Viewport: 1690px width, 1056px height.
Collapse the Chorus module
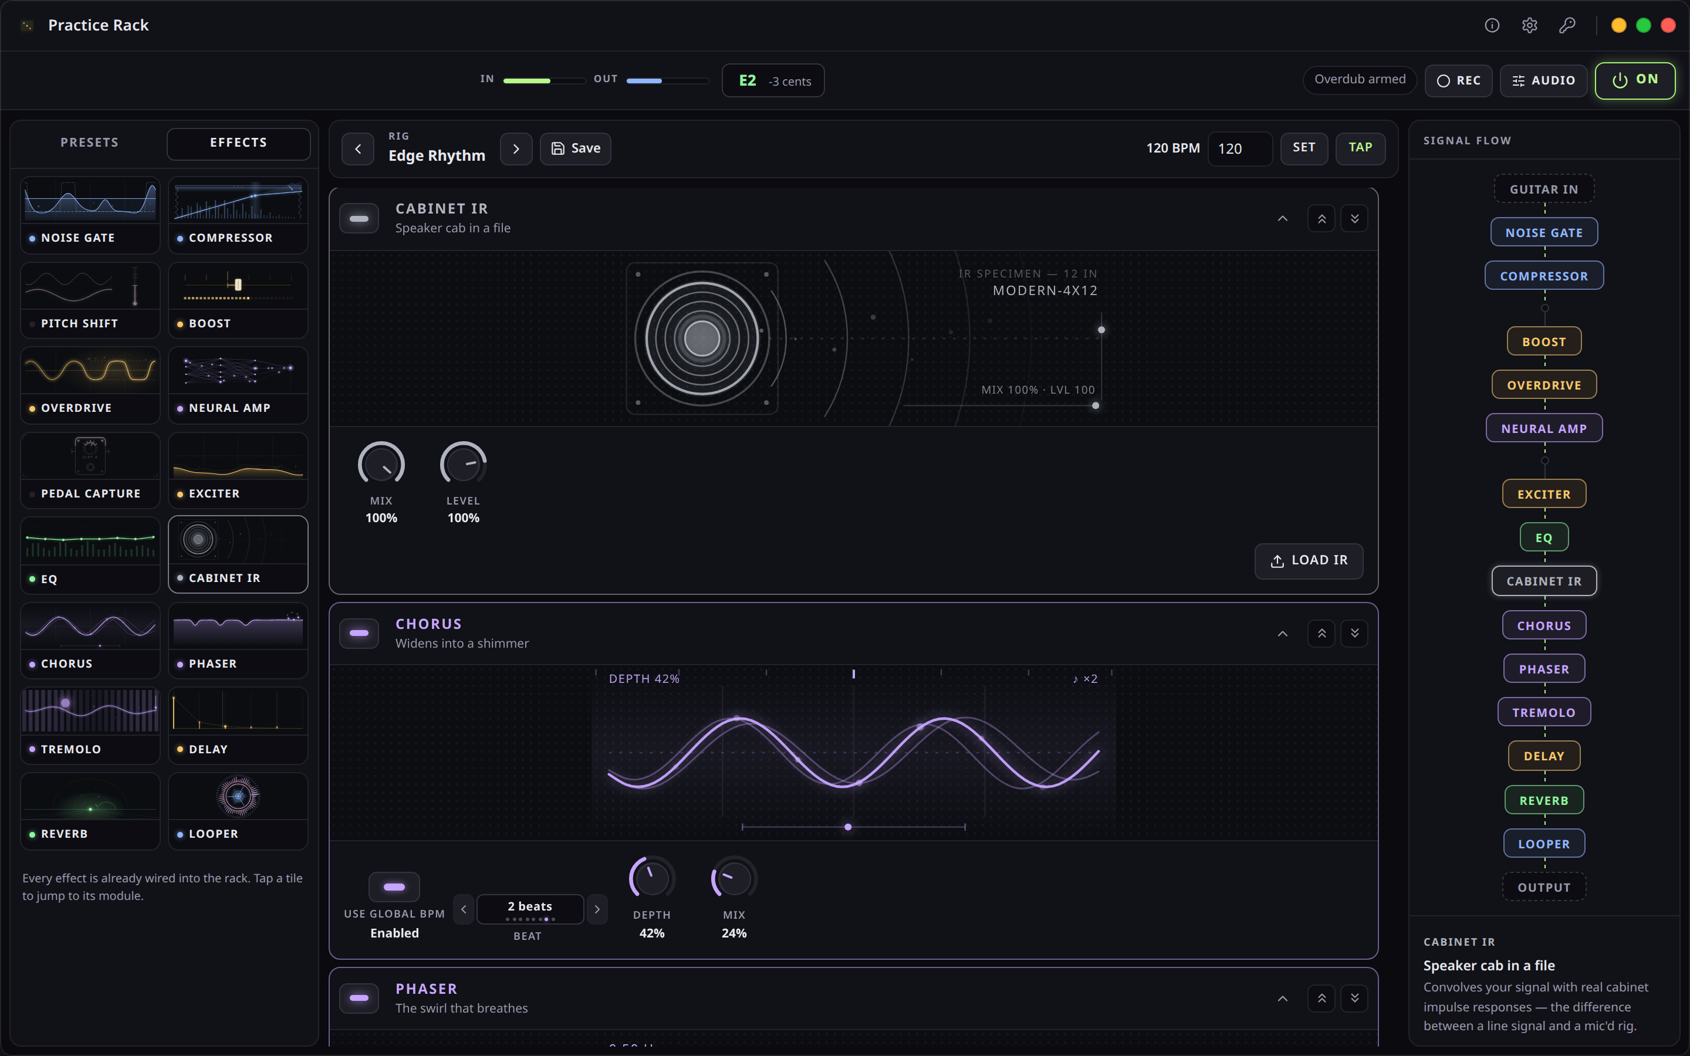[1282, 634]
